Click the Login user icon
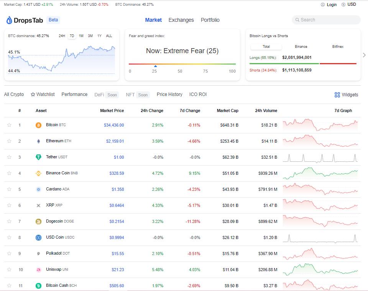368x291 pixels. pyautogui.click(x=323, y=5)
